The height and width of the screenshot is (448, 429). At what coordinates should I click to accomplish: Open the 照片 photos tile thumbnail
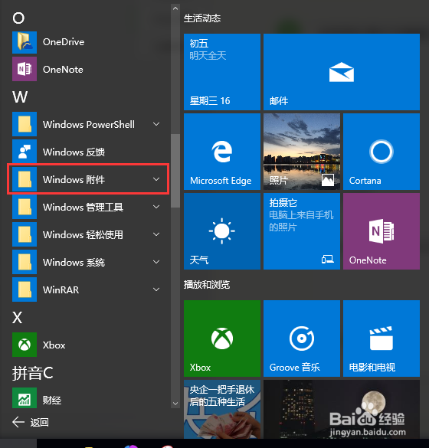(302, 152)
